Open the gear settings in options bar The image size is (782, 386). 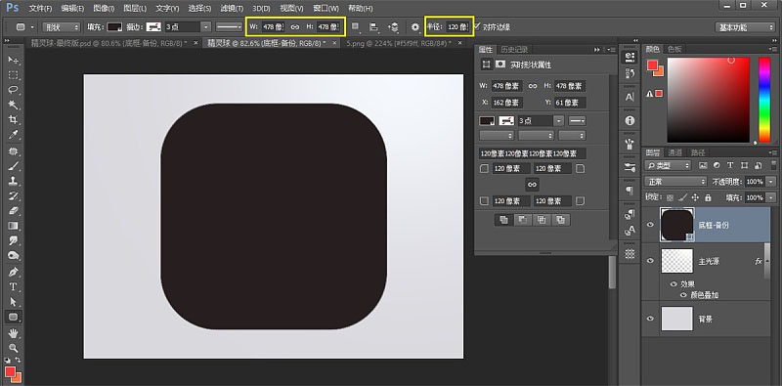tap(414, 27)
